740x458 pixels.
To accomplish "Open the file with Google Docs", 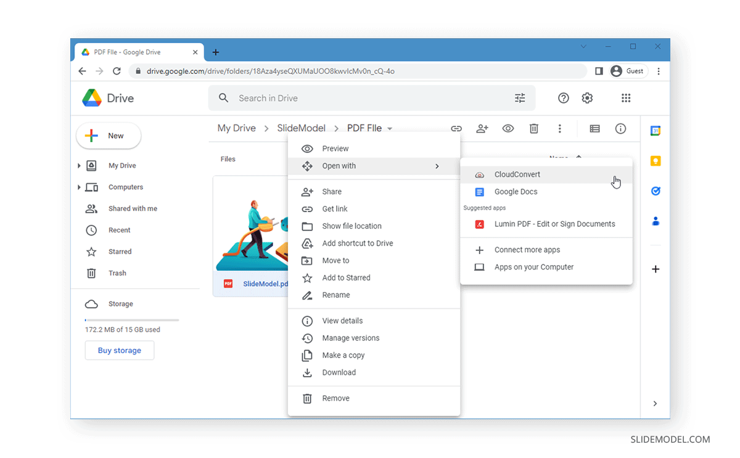I will point(546,192).
